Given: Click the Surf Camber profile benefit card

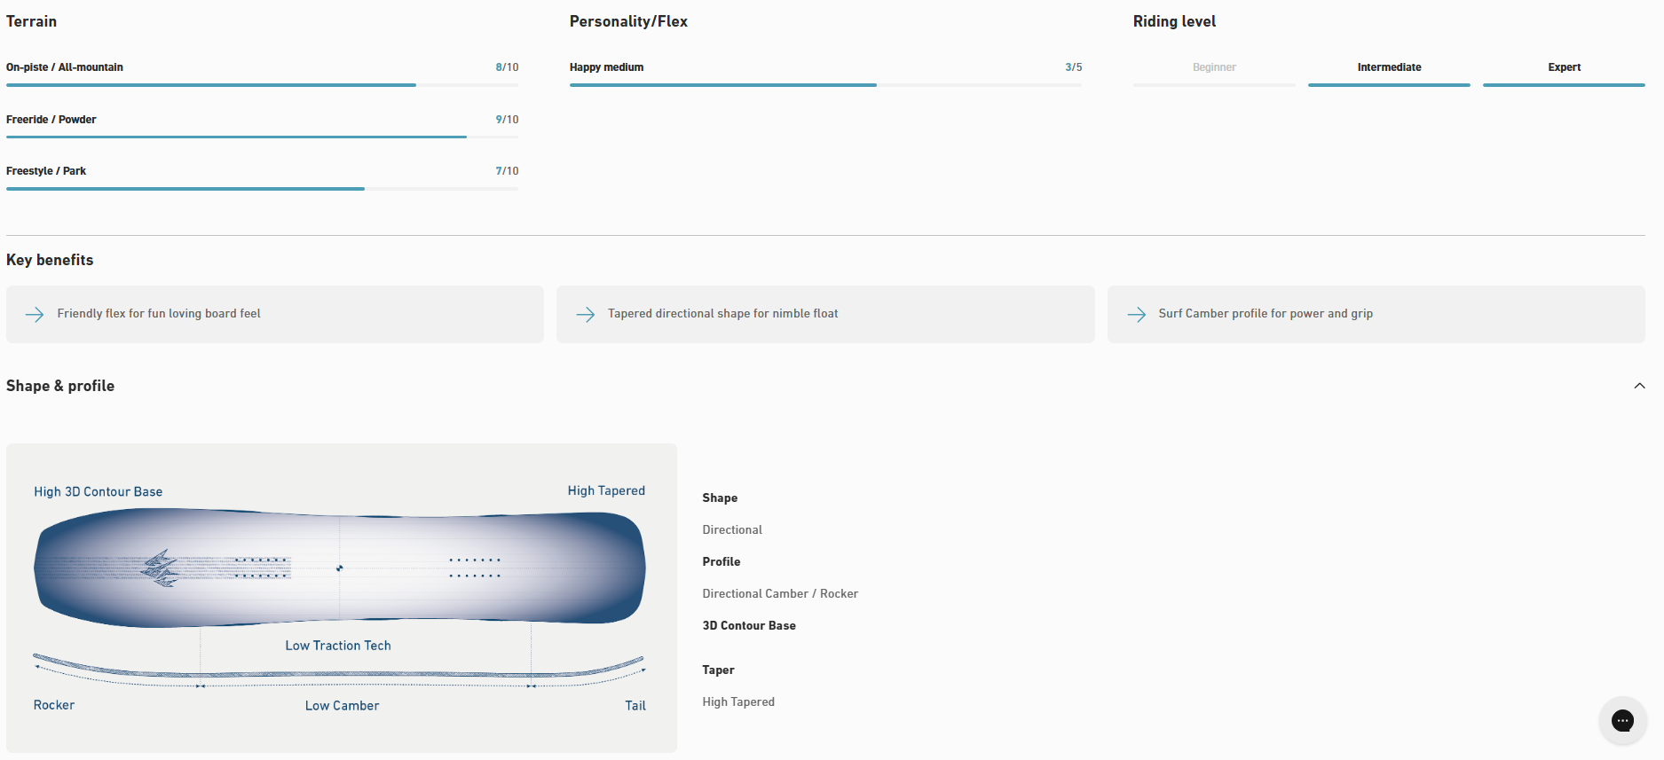Looking at the screenshot, I should tap(1376, 314).
